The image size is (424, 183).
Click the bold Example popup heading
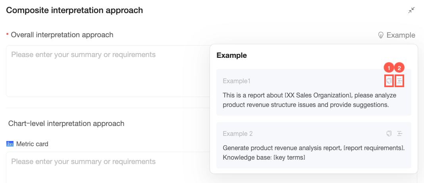click(x=231, y=55)
